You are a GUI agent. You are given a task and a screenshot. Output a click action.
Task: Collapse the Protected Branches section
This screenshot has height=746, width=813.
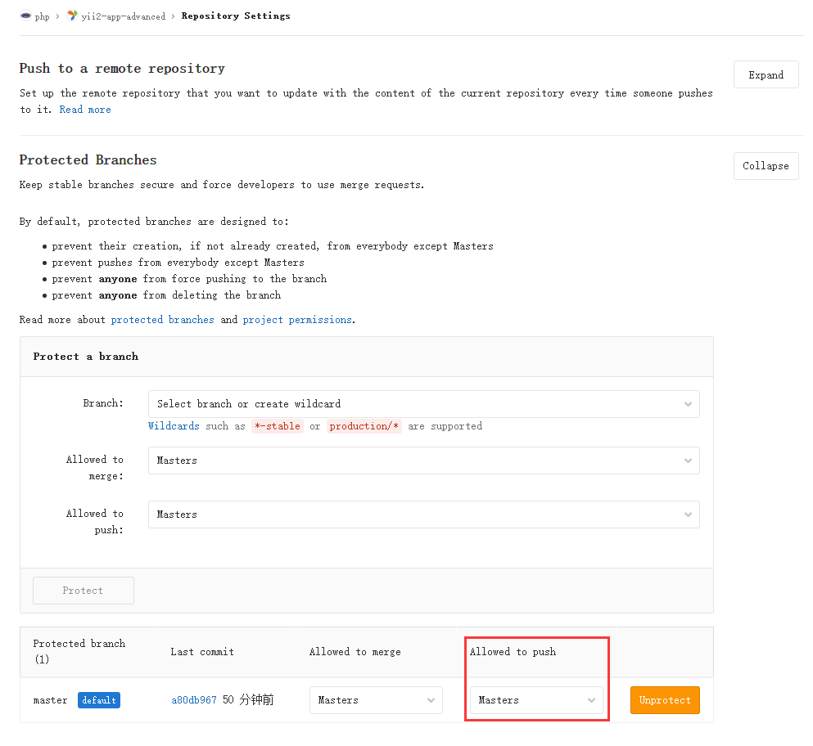click(766, 166)
